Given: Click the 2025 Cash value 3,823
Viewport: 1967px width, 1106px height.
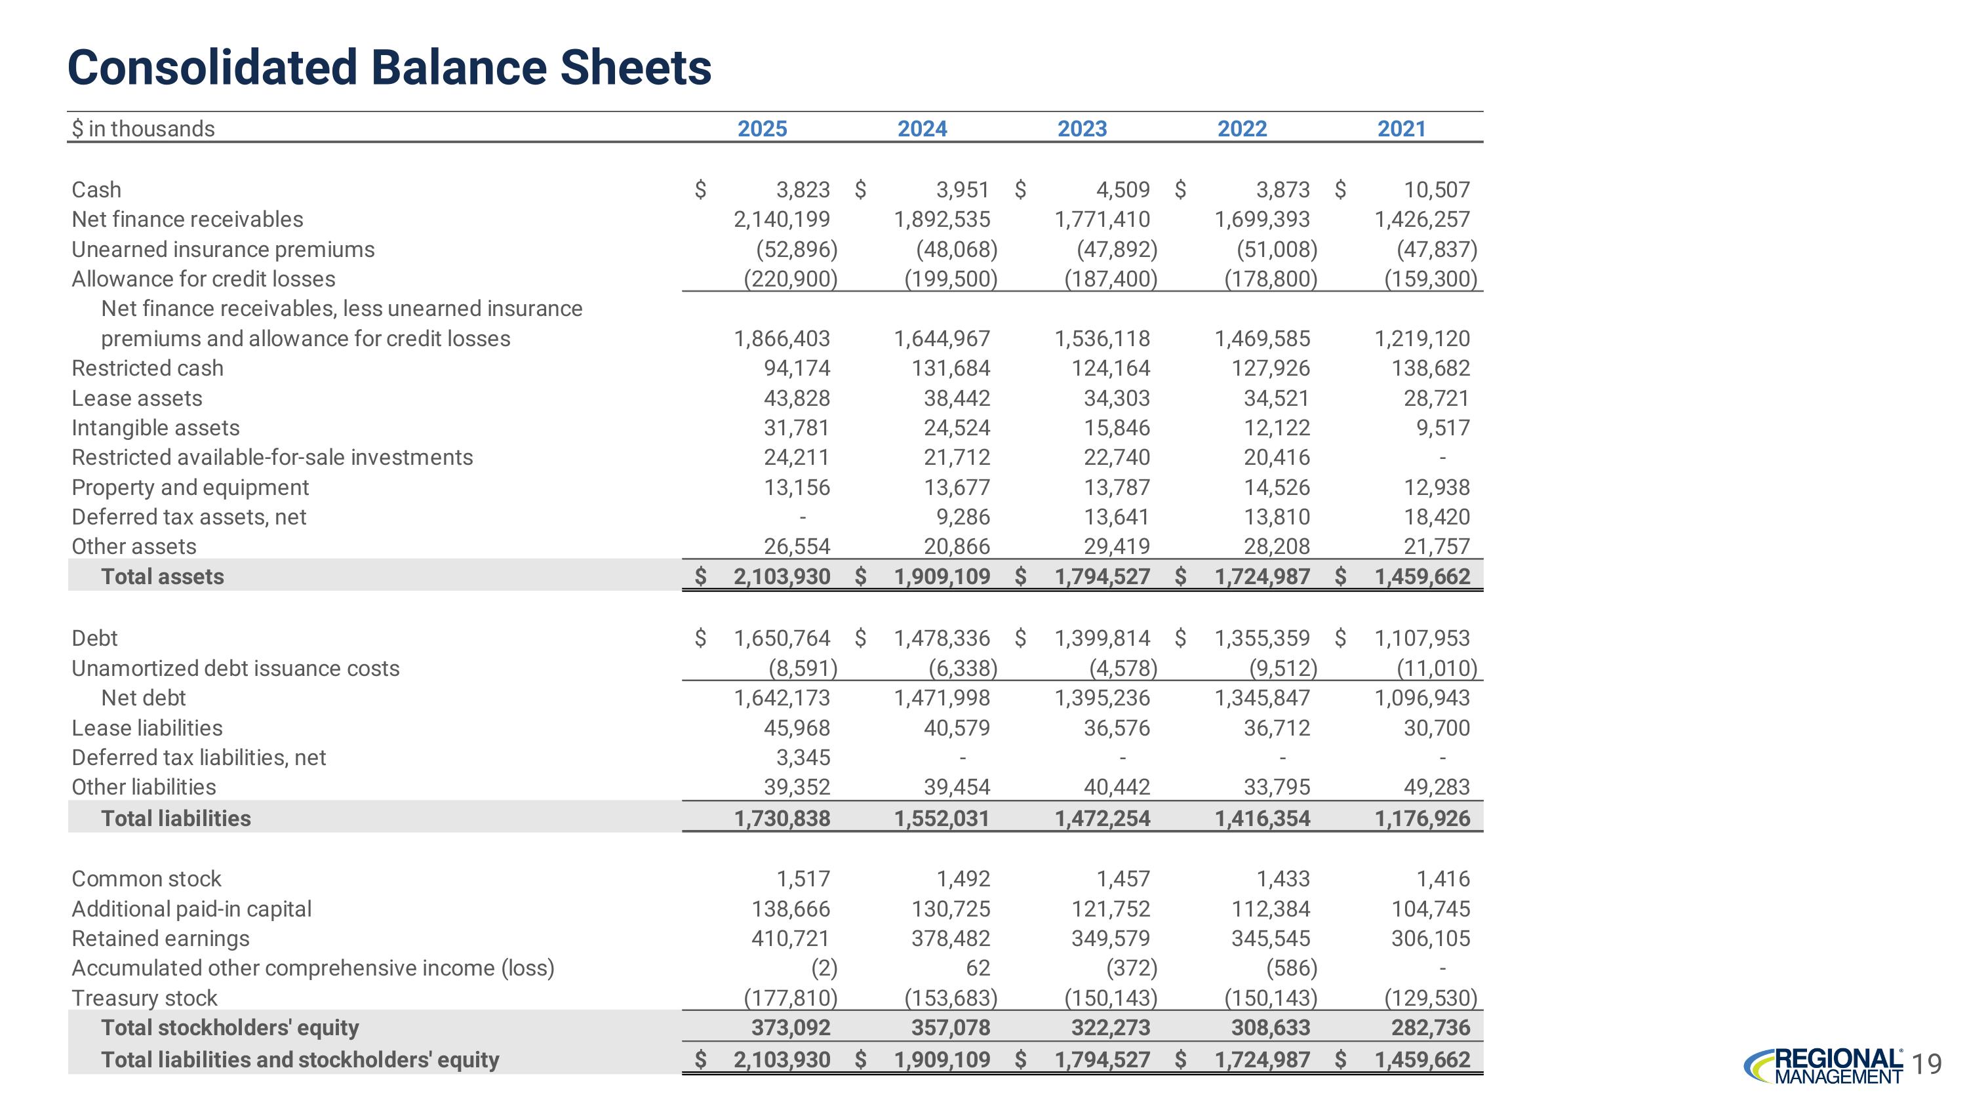Looking at the screenshot, I should (803, 189).
